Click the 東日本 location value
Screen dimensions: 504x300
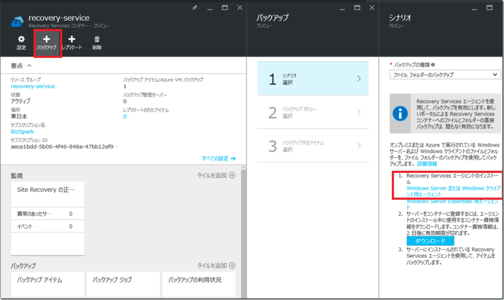tap(19, 116)
